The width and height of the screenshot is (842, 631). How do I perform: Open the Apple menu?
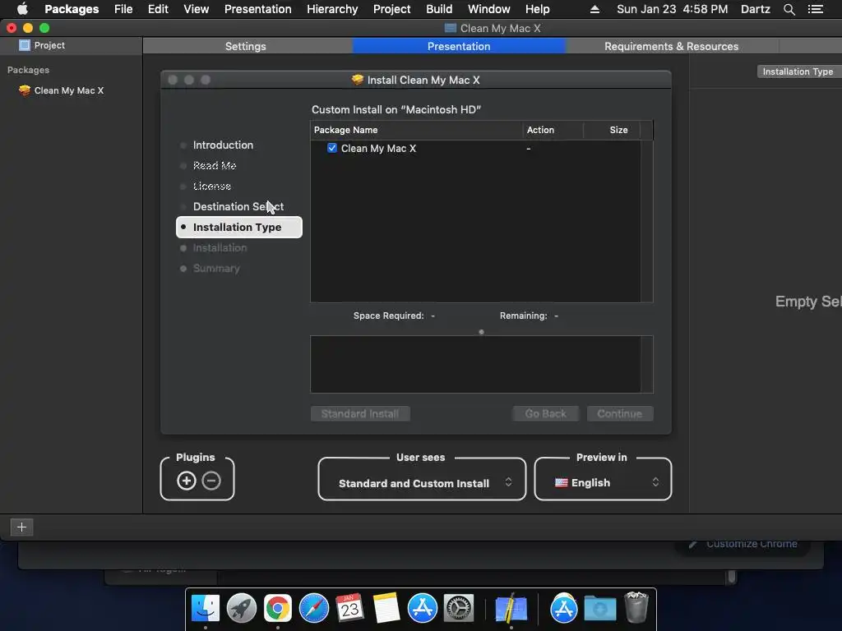coord(22,9)
